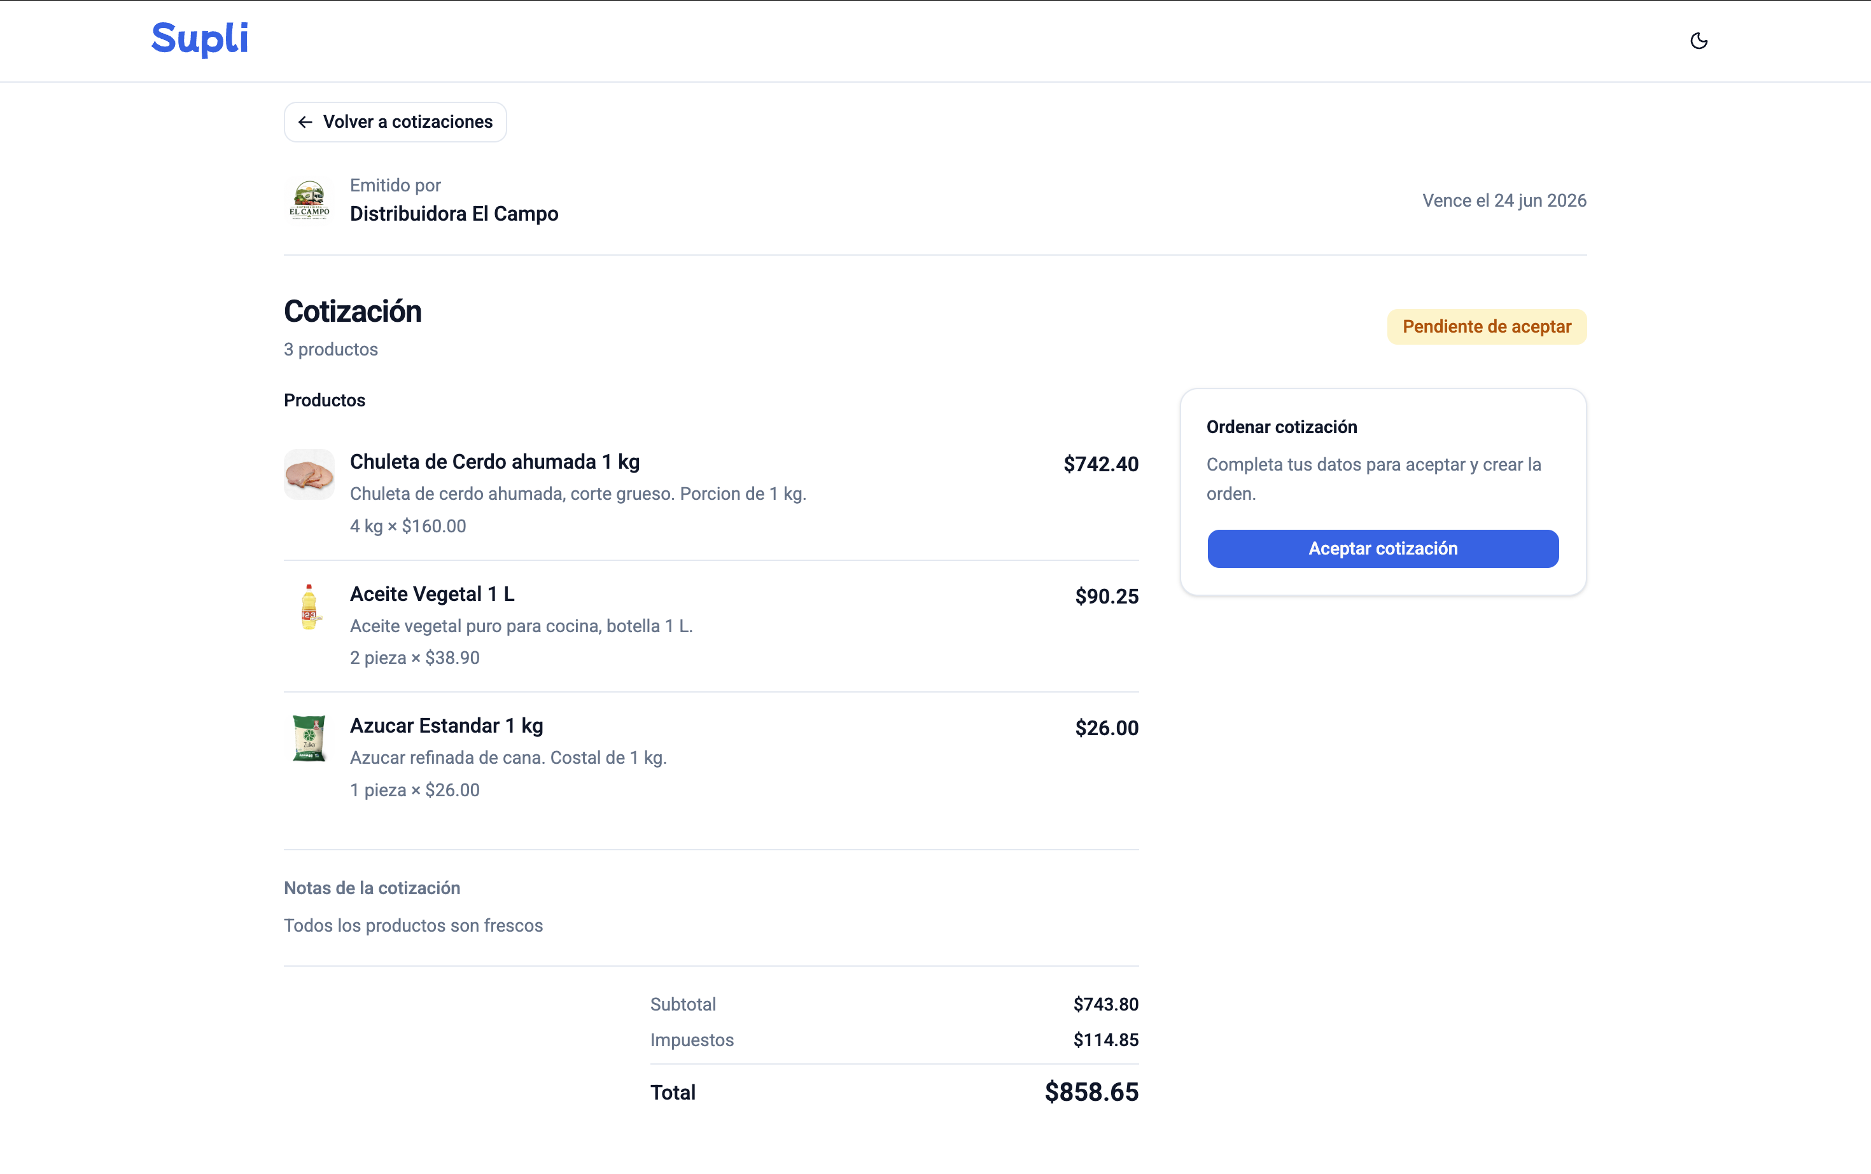Viewport: 1871px width, 1174px height.
Task: Click the Completa tus datos instruction text
Action: click(x=1374, y=479)
